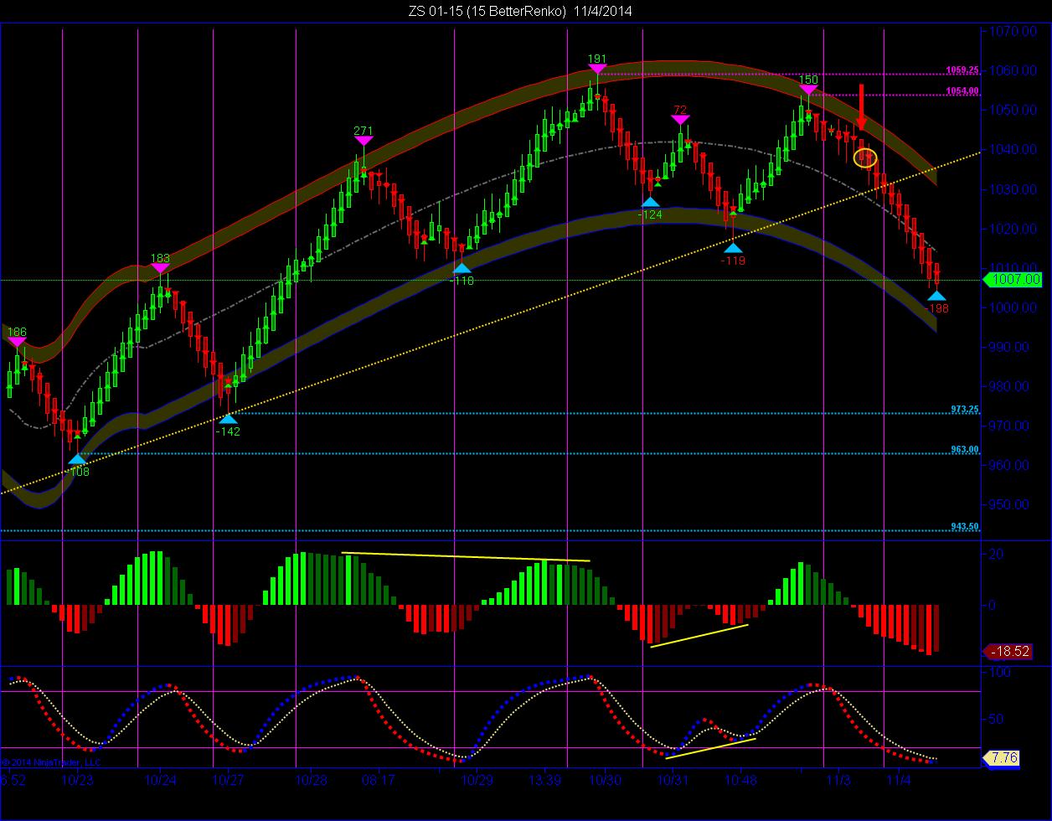Image resolution: width=1052 pixels, height=821 pixels.
Task: Select the long yellow divergence line above histogram peaks
Action: [x=466, y=556]
